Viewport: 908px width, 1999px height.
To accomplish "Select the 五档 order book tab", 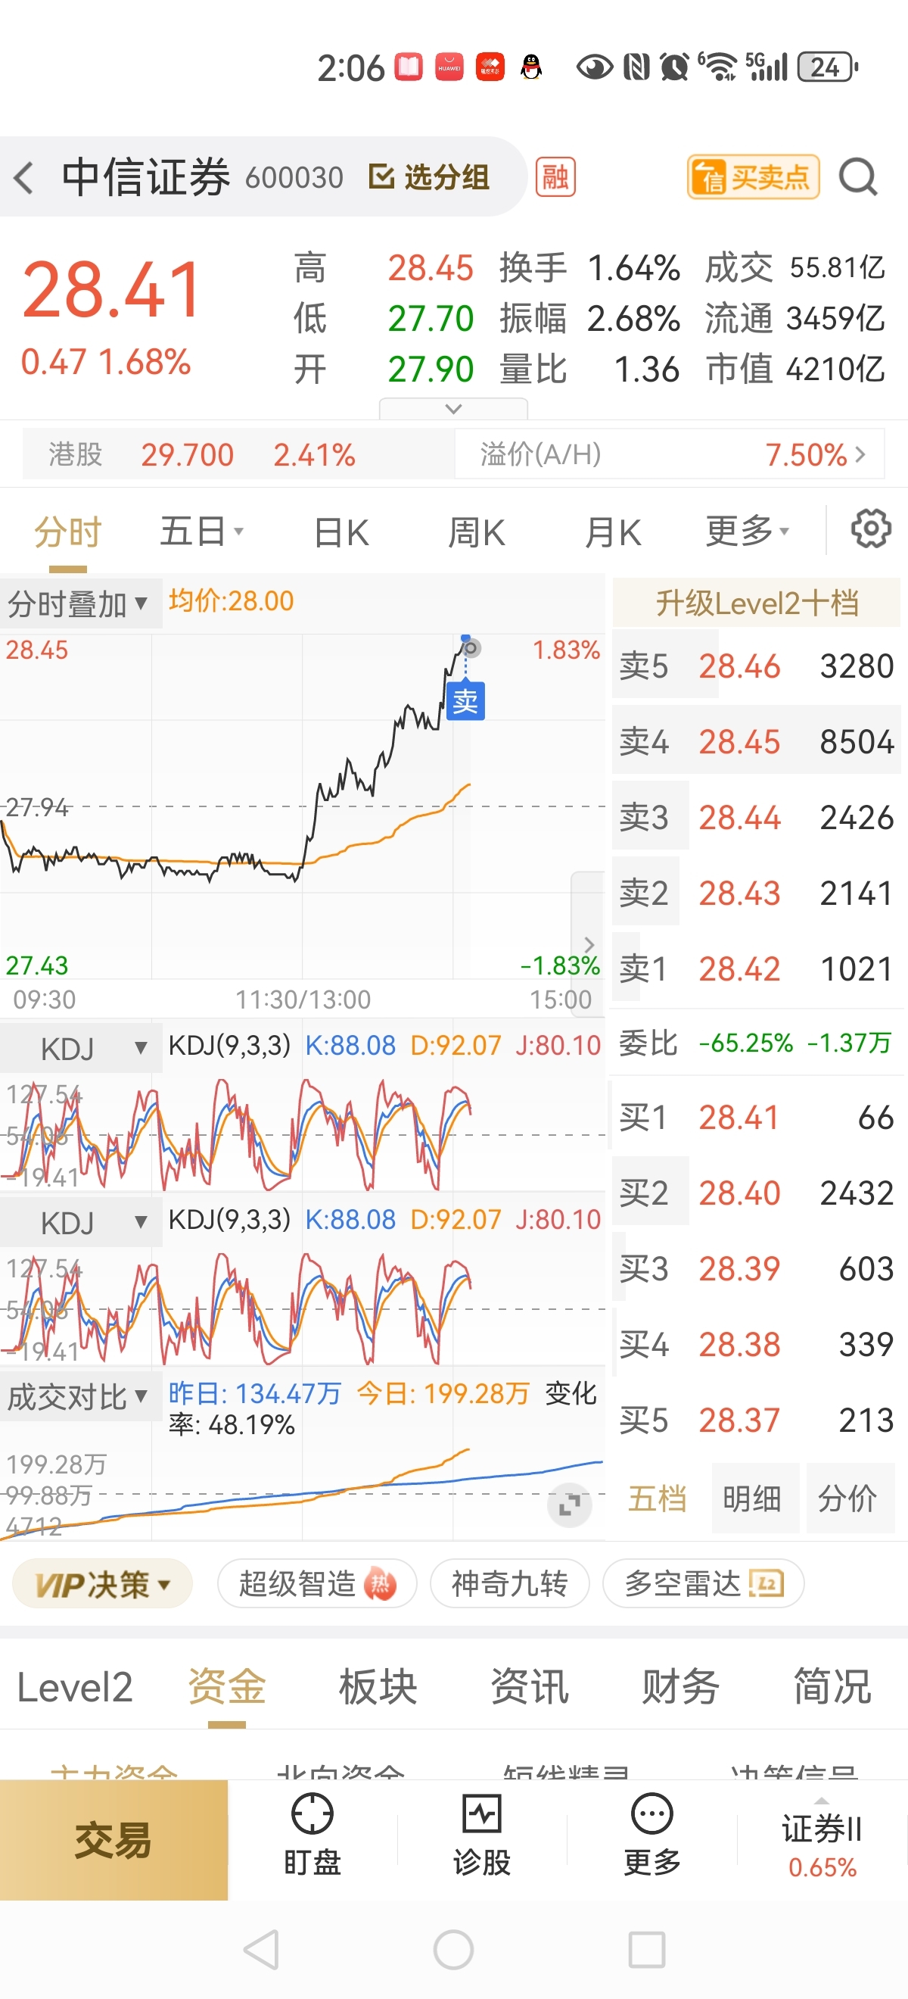I will coord(658,1498).
